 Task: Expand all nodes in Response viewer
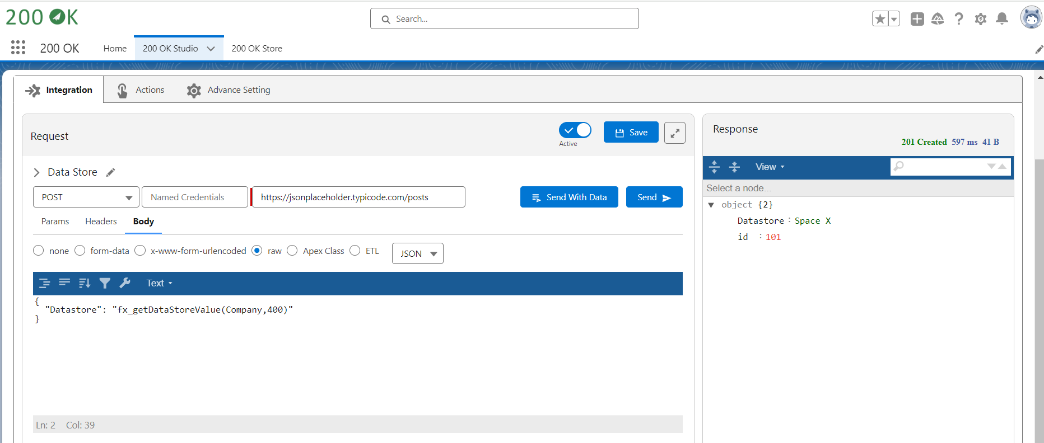tap(714, 167)
